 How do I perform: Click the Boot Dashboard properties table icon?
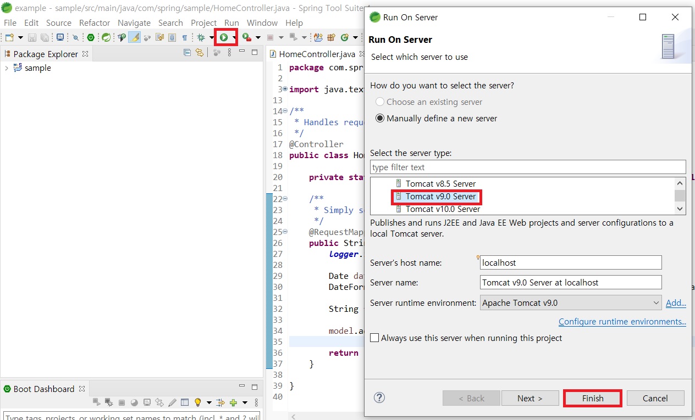tap(185, 402)
